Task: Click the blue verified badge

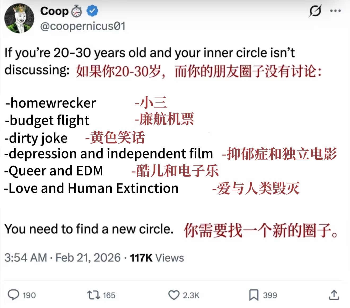Action: pyautogui.click(x=92, y=11)
